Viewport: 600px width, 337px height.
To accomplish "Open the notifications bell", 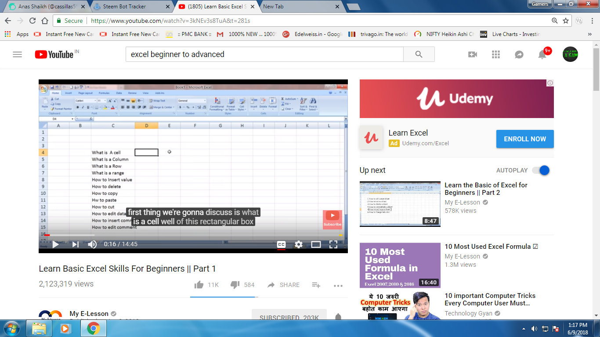I will pyautogui.click(x=542, y=54).
